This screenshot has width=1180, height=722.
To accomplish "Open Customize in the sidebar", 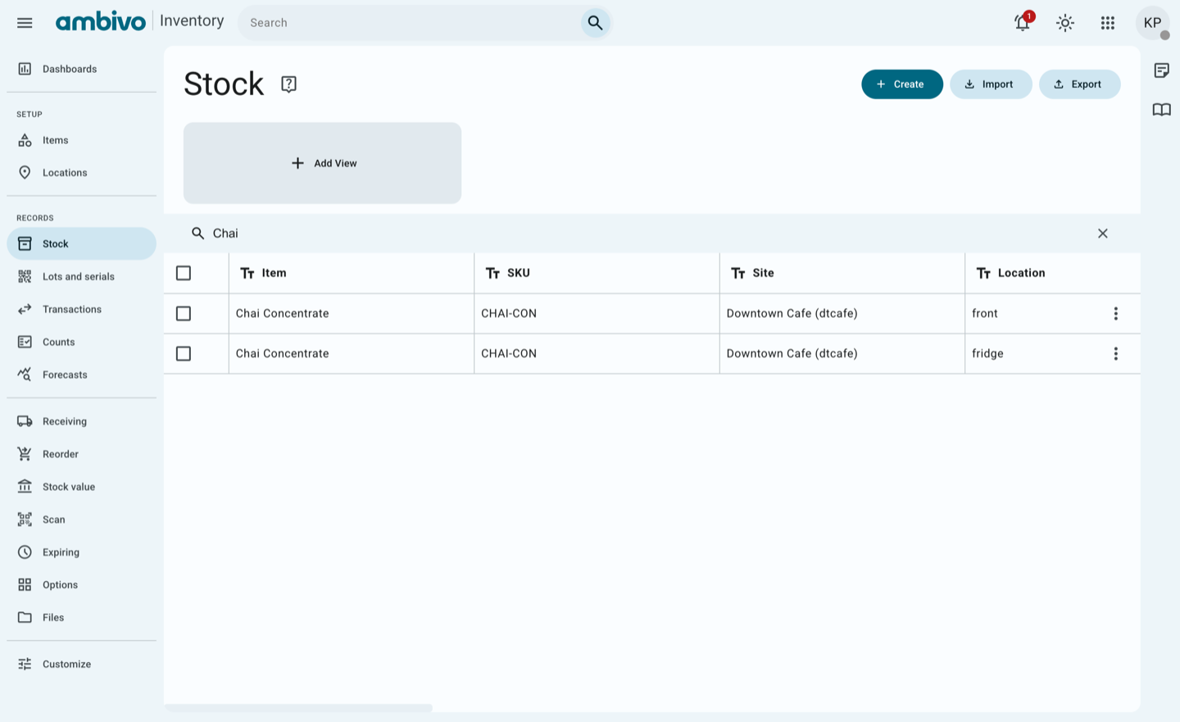I will 81,665.
